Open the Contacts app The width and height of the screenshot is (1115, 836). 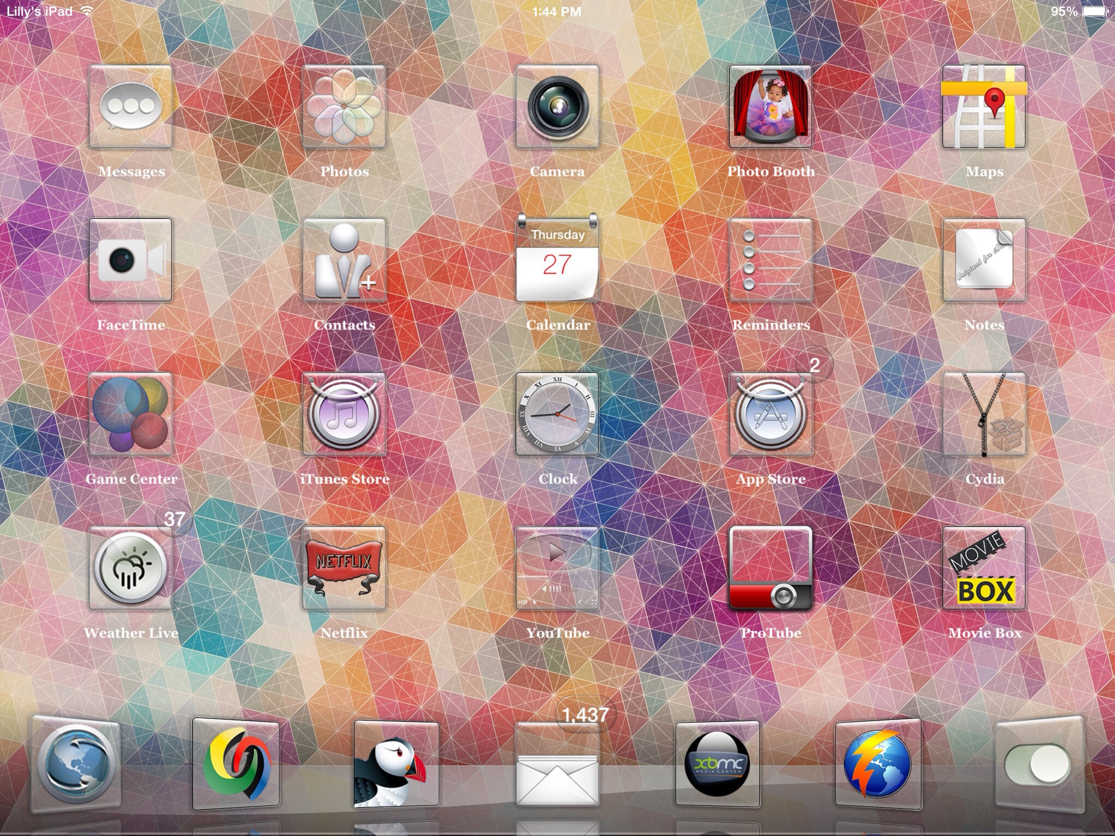click(344, 260)
